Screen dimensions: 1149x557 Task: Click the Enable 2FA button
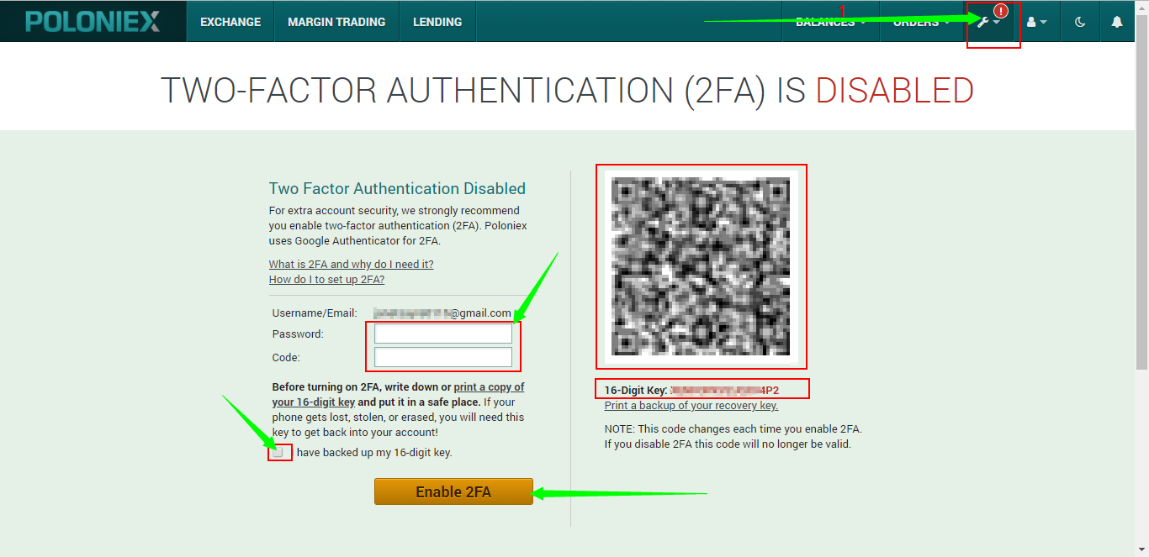[x=453, y=491]
